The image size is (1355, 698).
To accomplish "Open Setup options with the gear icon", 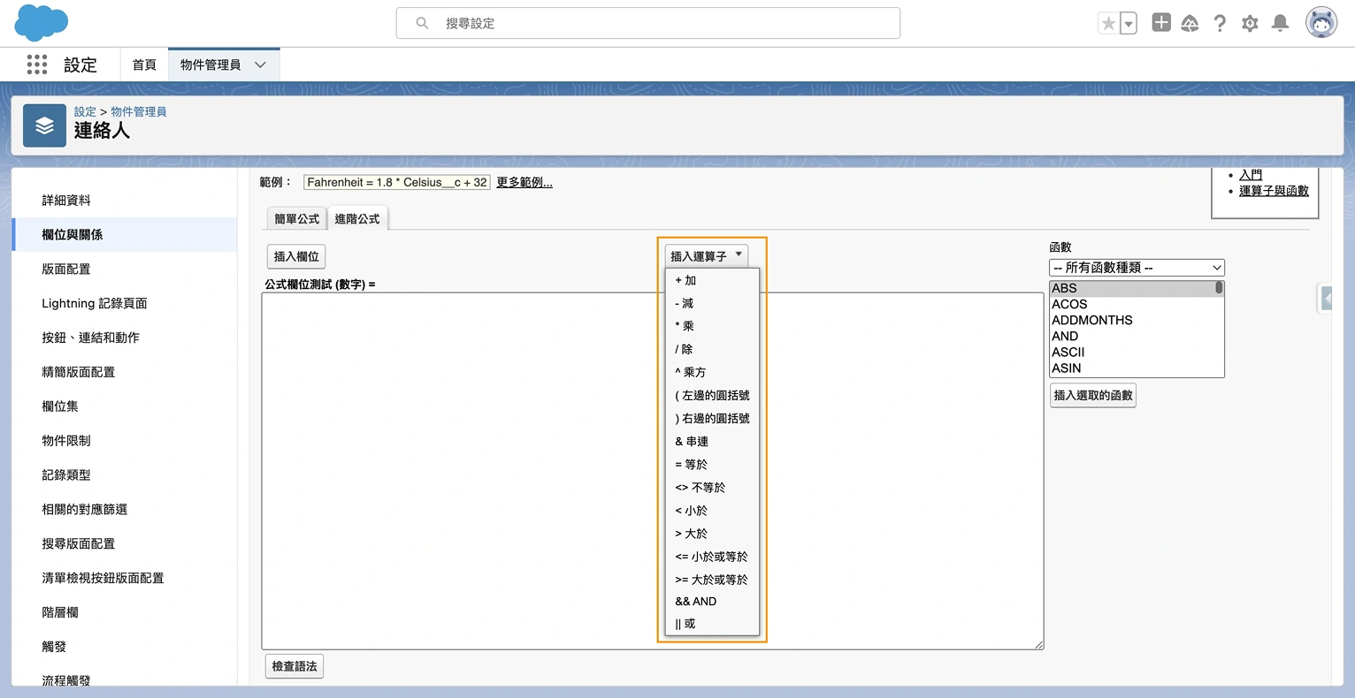I will click(1250, 23).
